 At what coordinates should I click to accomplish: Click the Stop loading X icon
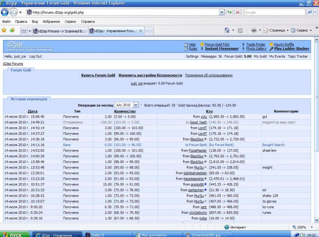coord(237,12)
